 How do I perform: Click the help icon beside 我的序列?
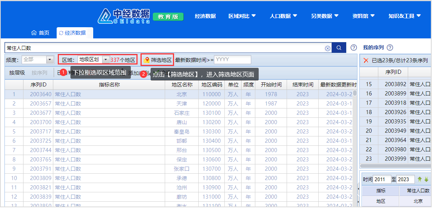pos(390,48)
